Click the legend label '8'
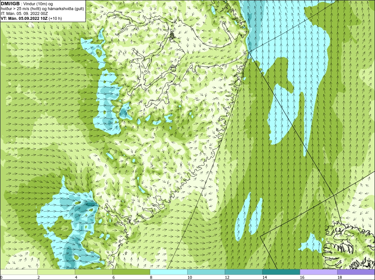 151,277
